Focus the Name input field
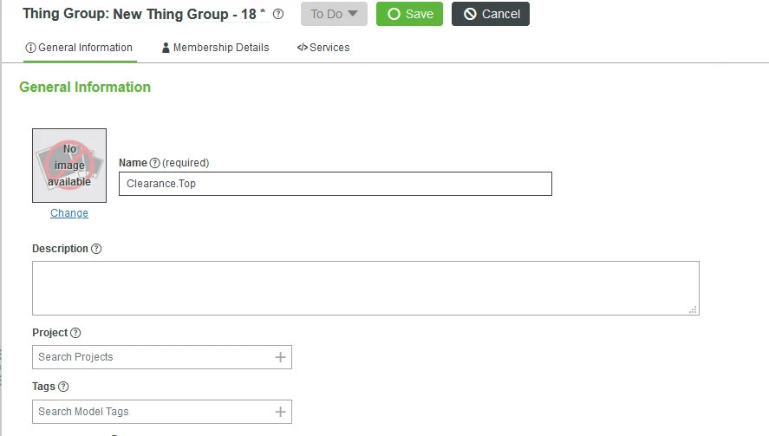Image resolution: width=769 pixels, height=436 pixels. coord(336,184)
